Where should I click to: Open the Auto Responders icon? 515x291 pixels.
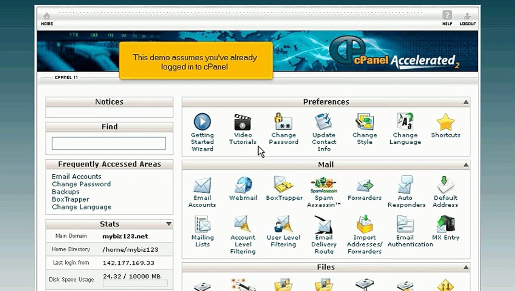coord(405,185)
